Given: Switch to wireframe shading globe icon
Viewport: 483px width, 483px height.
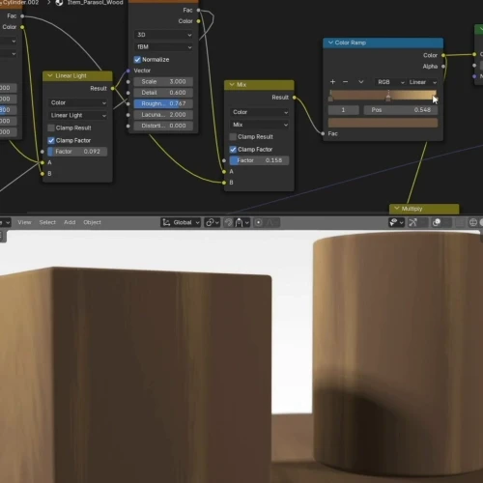Looking at the screenshot, I should pyautogui.click(x=473, y=222).
